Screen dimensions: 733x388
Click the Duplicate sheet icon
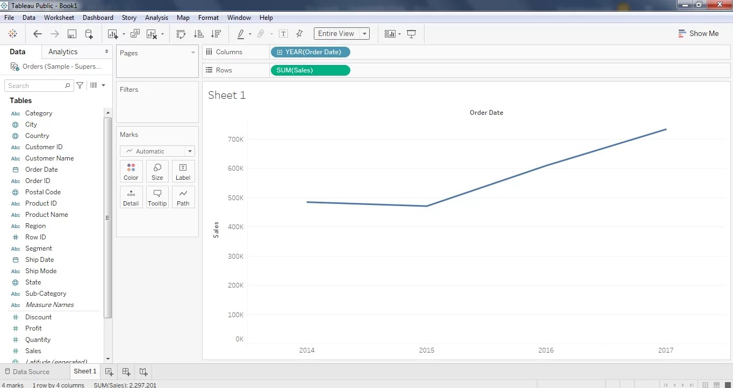(135, 34)
